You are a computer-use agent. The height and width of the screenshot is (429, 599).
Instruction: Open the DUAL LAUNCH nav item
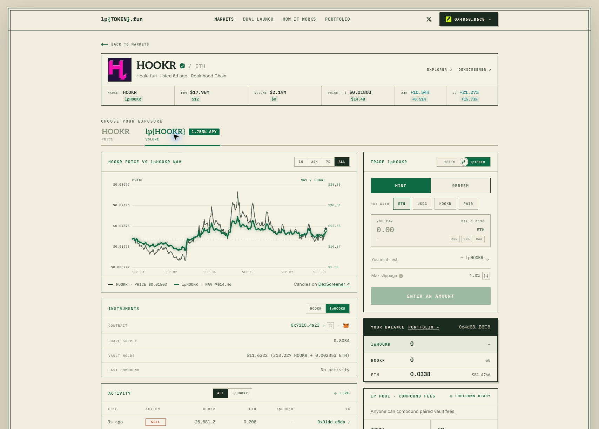click(258, 19)
